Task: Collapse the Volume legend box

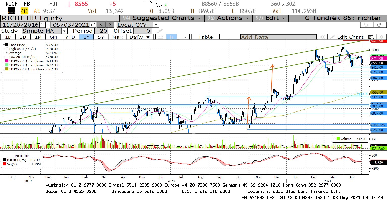Action: (335, 139)
